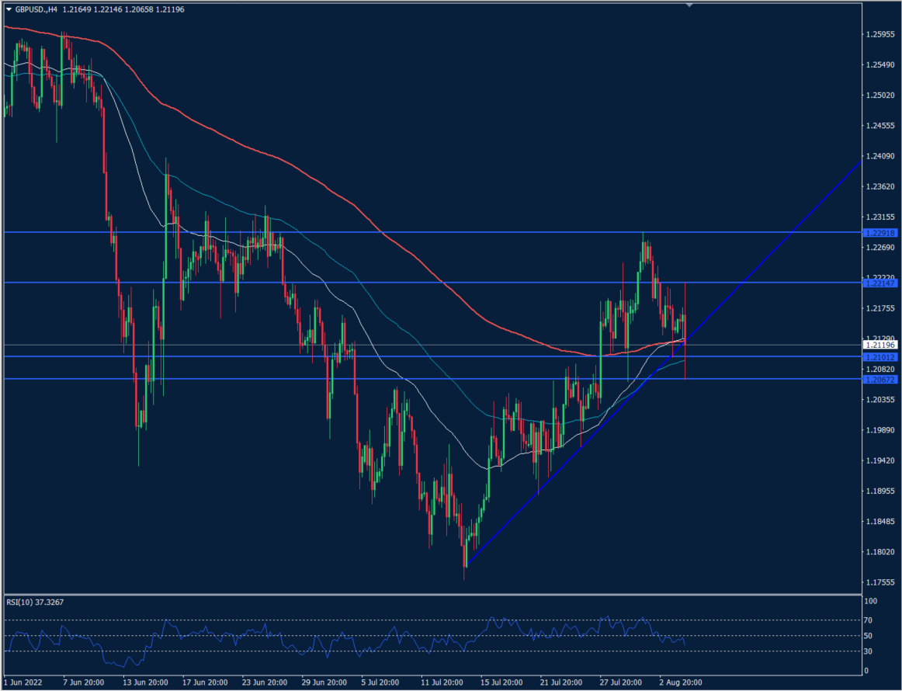Click the 23 Jun 20:00 time label
Screen dimensions: 902x691
click(265, 682)
